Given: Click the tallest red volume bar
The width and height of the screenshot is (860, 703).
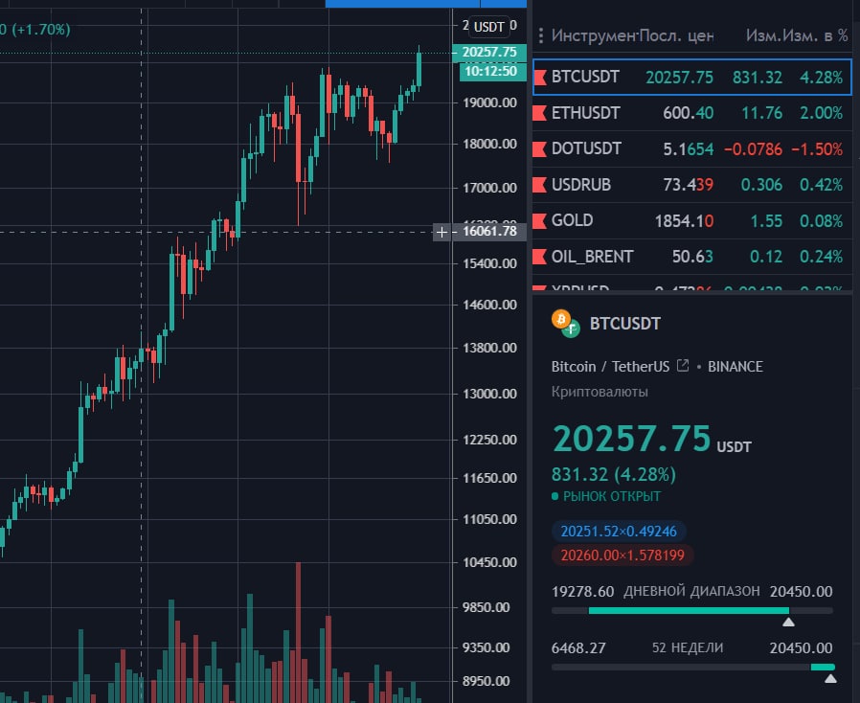Looking at the screenshot, I should click(x=299, y=630).
